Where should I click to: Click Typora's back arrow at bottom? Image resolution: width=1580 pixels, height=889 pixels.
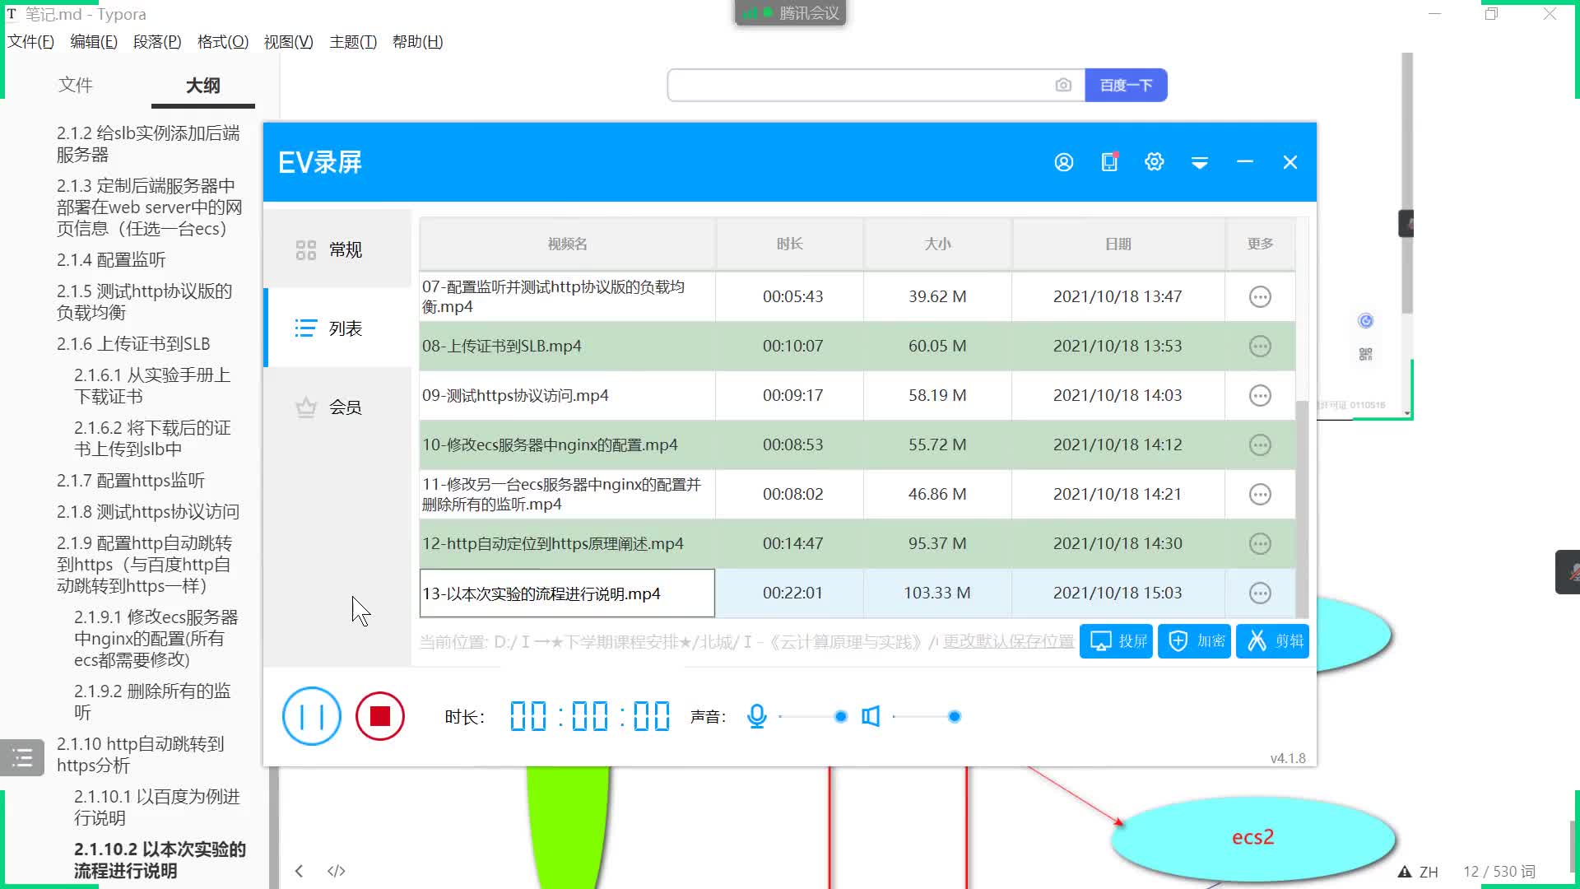[x=300, y=871]
